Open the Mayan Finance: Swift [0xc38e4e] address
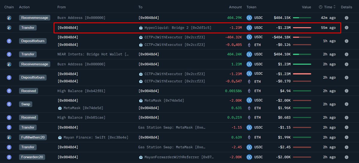The width and height of the screenshot is (359, 163). pos(96,137)
